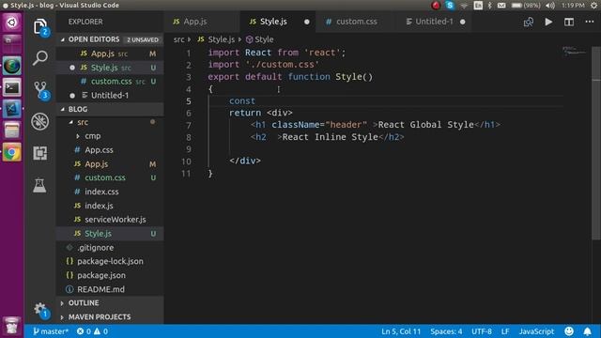Screen dimensions: 601x338
Task: Launch the terminal from Ubuntu dock
Action: coord(12,87)
